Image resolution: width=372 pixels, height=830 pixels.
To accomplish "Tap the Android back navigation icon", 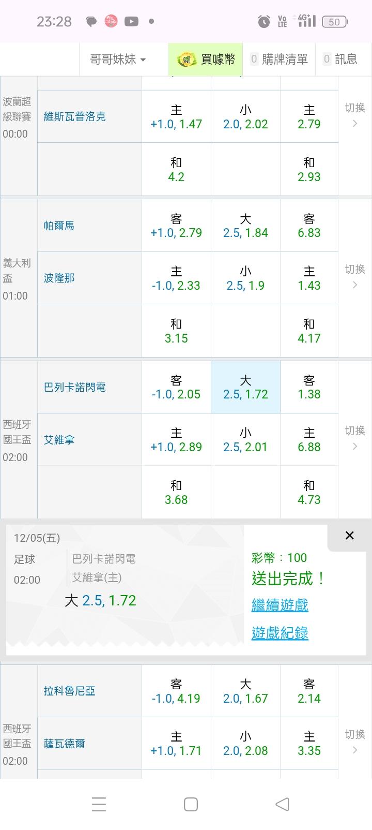I will (x=282, y=804).
